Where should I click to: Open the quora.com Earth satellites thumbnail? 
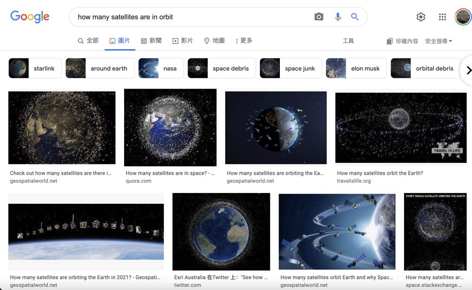170,127
